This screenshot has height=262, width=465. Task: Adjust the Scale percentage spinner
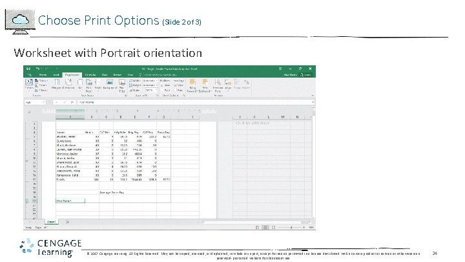[156, 90]
